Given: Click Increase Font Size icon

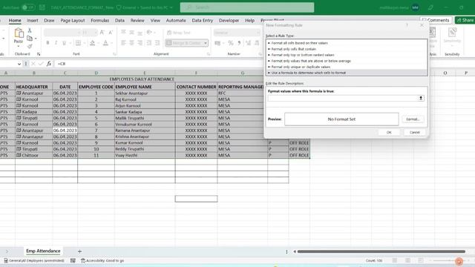Looking at the screenshot, I should 102,33.
